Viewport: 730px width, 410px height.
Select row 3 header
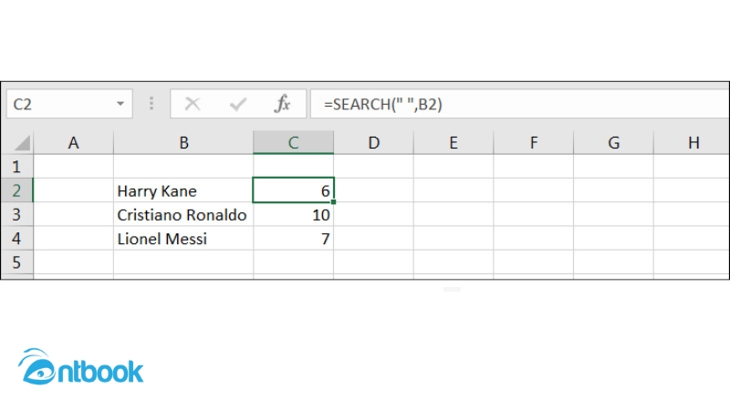pos(17,214)
